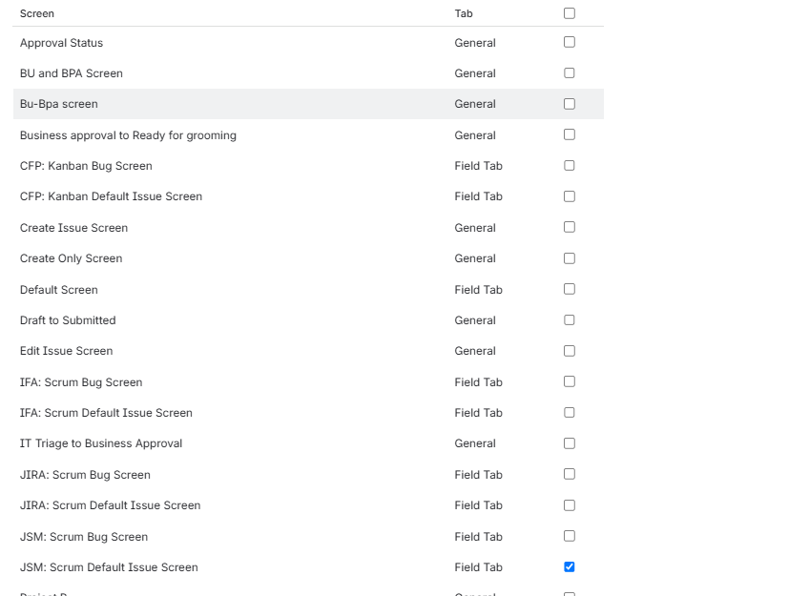
Task: Select IFA: Scrum Default Issue Screen name
Action: pos(106,413)
